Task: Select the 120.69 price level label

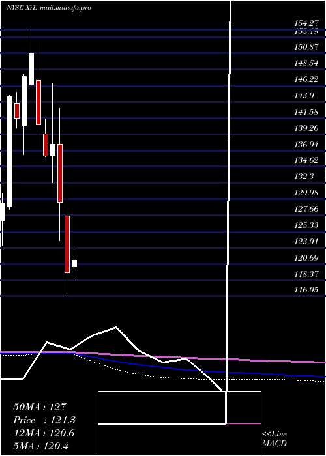Action: (x=306, y=258)
